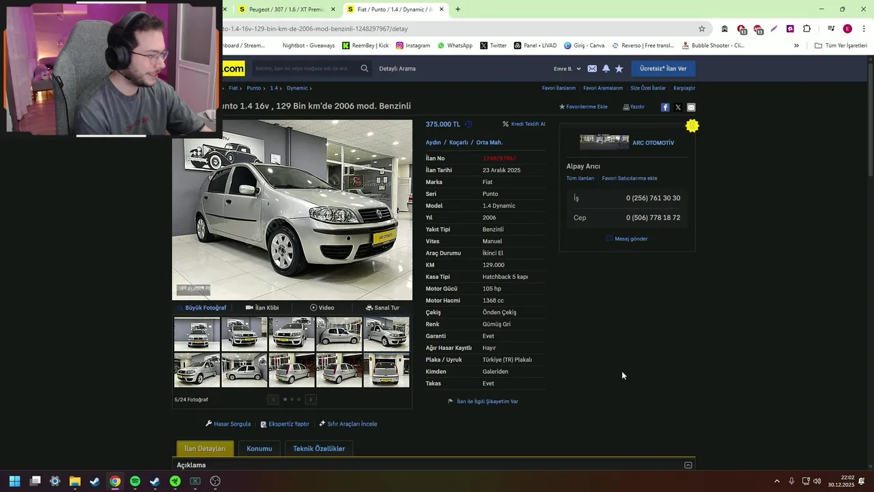Open the Windows Start menu

(x=15, y=481)
